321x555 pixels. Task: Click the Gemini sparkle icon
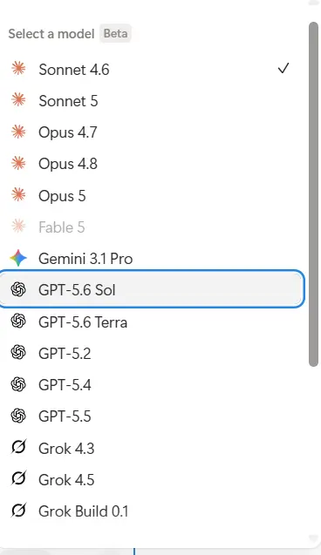[18, 258]
